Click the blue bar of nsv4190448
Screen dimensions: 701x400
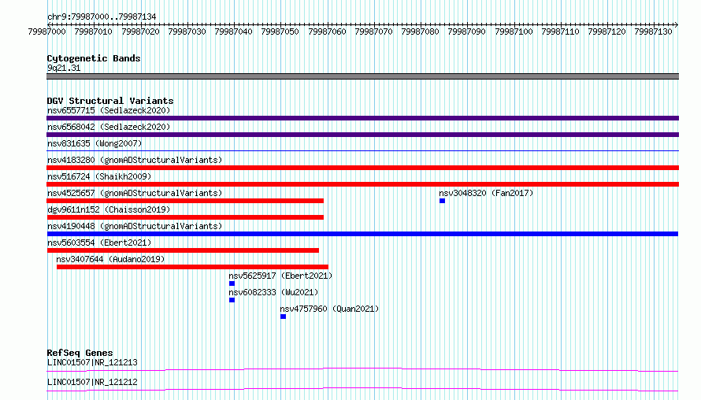click(362, 234)
